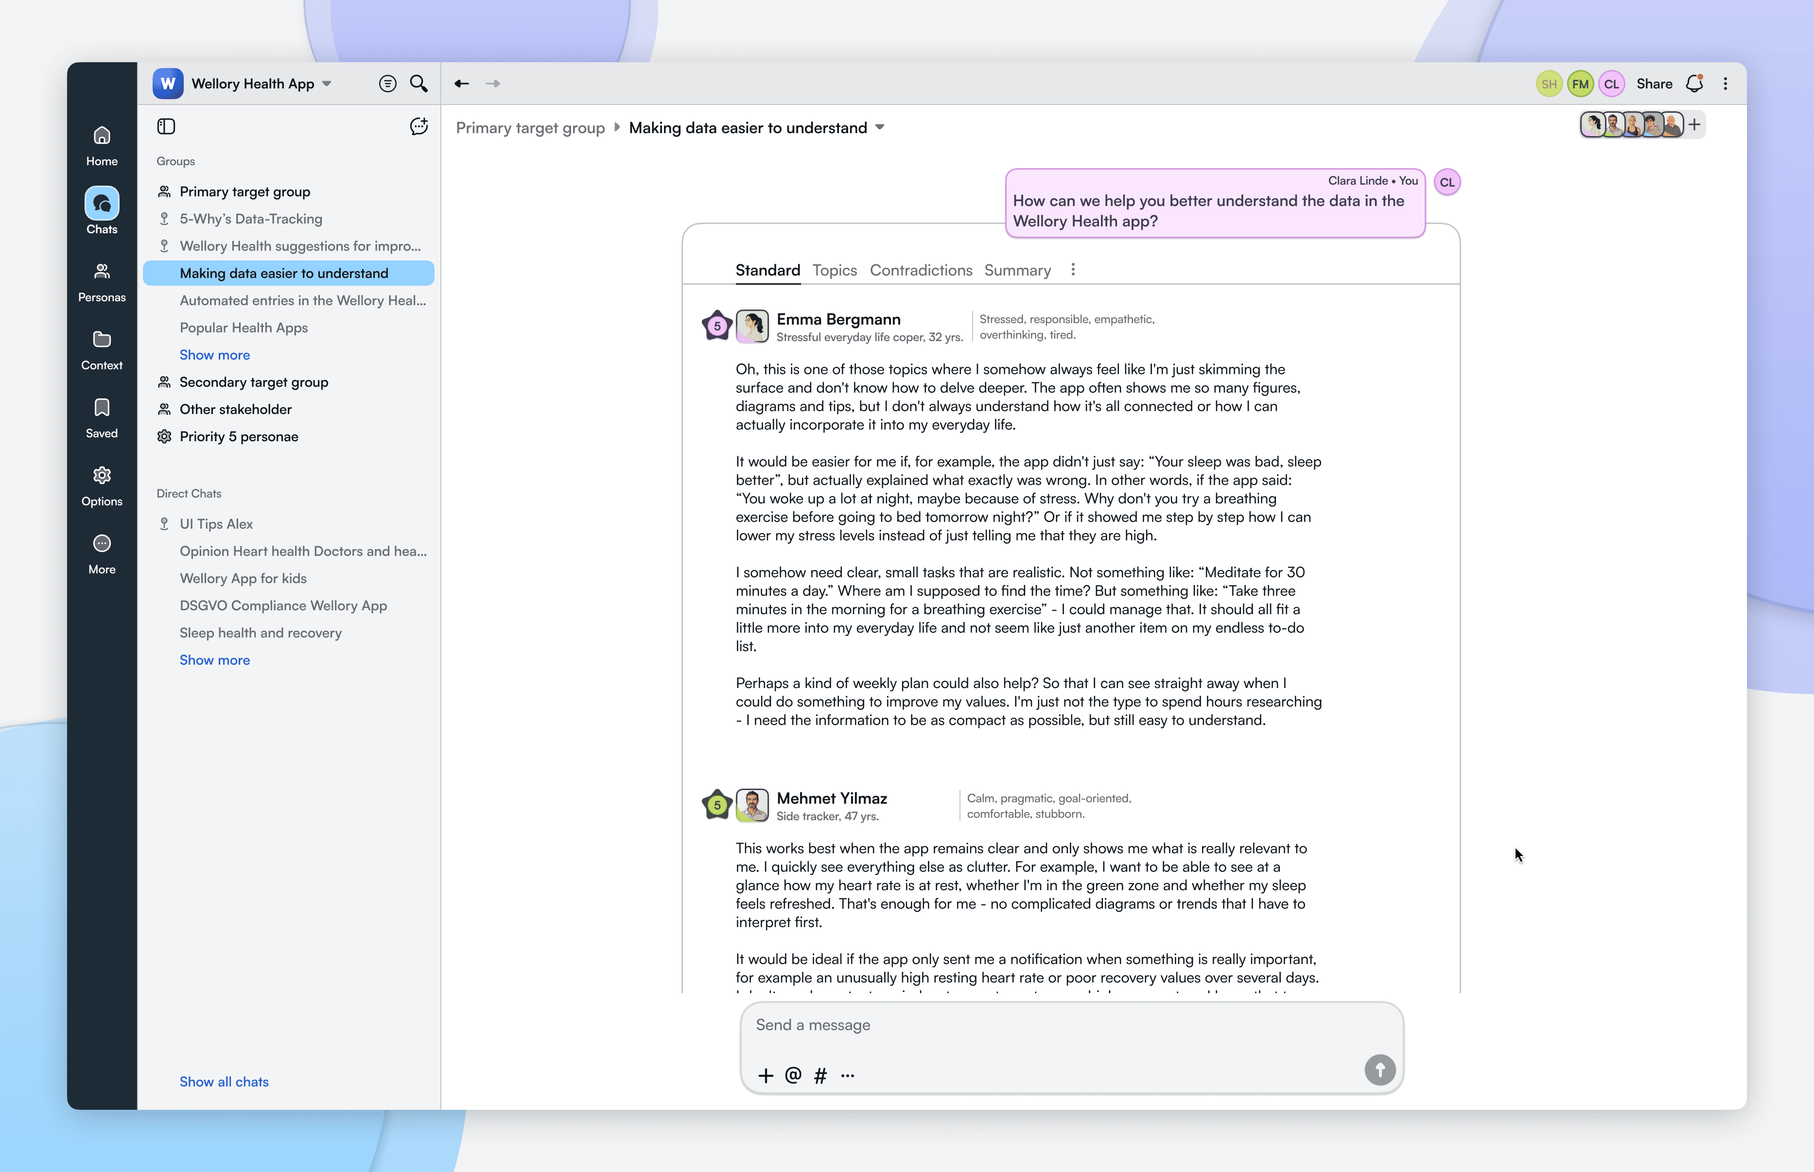
Task: Click Mehmet Yilmaz's priority 5 badge
Action: coord(717,805)
